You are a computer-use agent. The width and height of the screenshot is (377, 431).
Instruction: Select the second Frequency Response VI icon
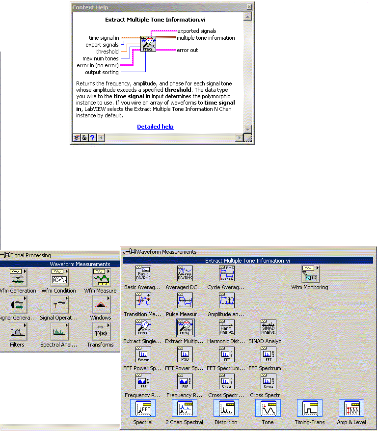coord(185,381)
